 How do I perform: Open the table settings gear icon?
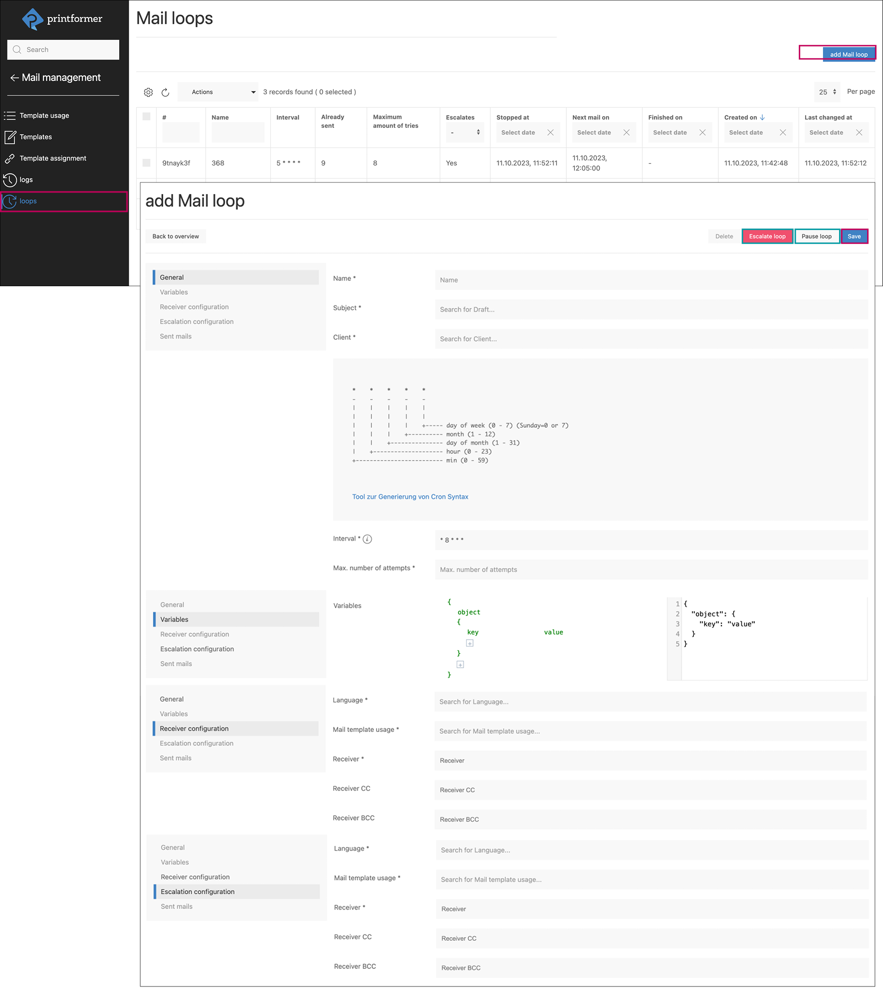148,92
